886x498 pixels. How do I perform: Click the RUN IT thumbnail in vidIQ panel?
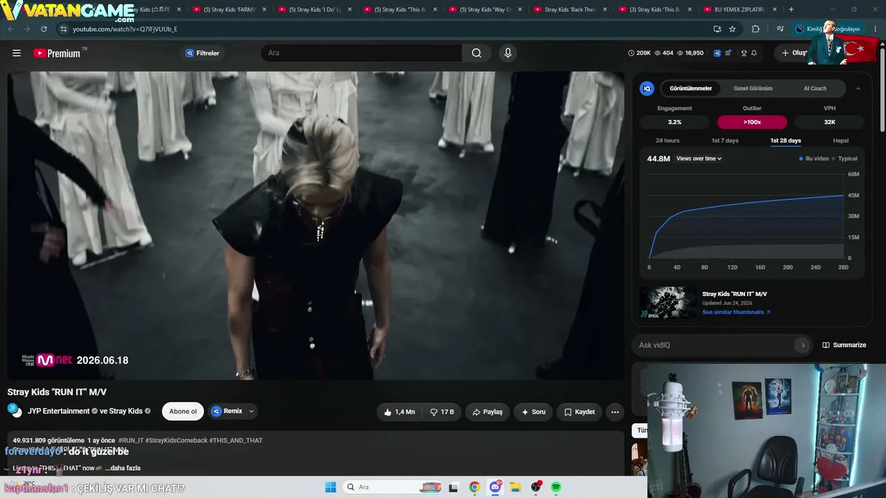(x=668, y=303)
